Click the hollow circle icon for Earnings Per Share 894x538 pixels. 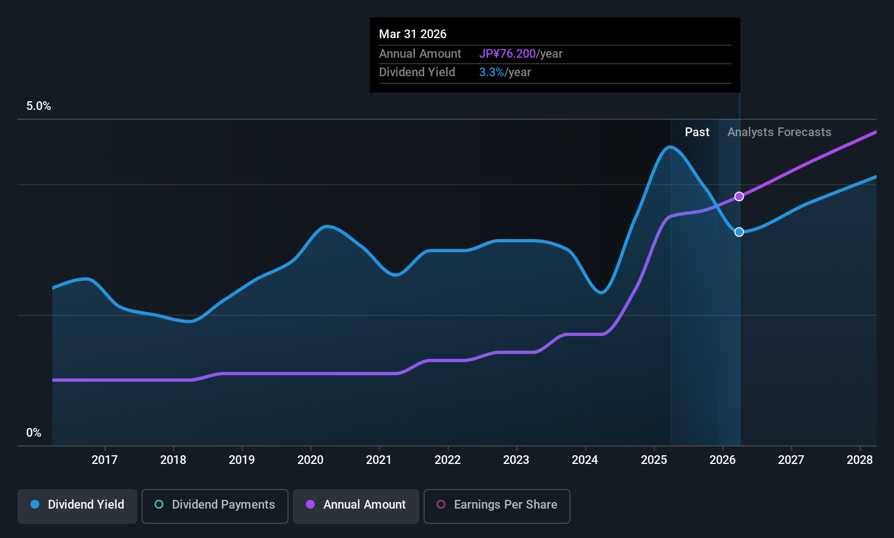pos(441,505)
